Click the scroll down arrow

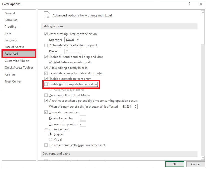203,158
